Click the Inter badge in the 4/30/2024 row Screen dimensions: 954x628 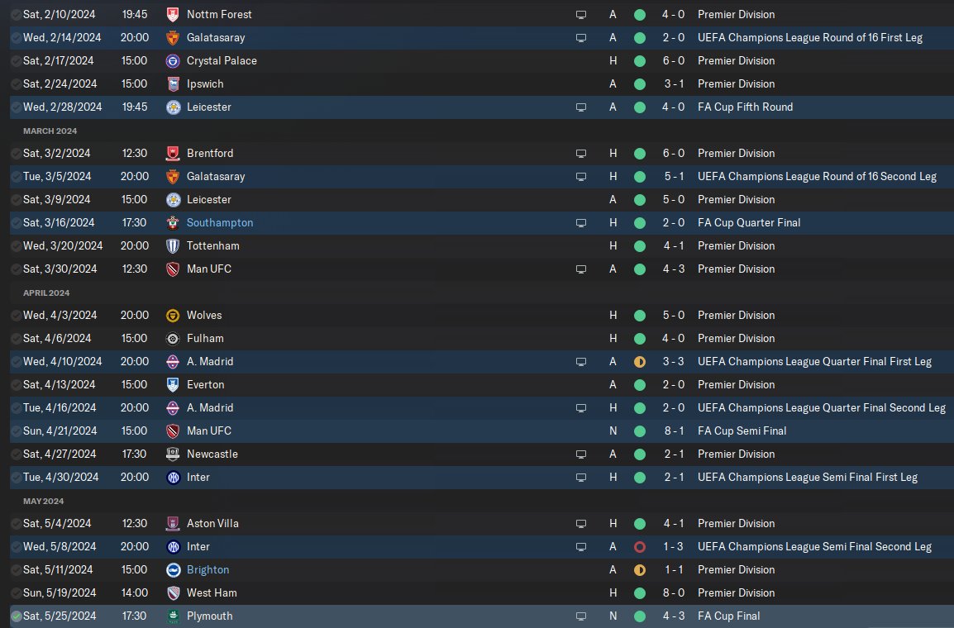click(x=173, y=478)
